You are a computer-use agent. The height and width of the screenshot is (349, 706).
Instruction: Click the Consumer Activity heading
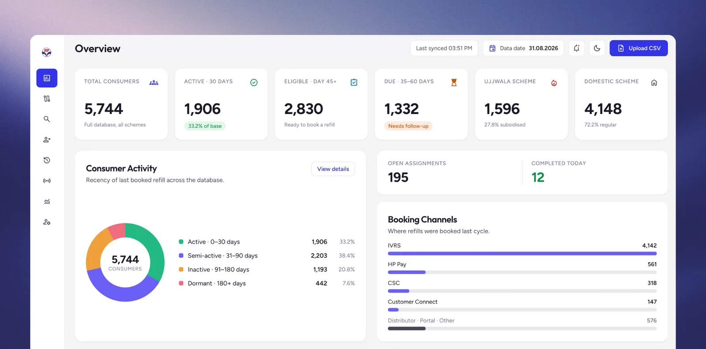(x=121, y=168)
